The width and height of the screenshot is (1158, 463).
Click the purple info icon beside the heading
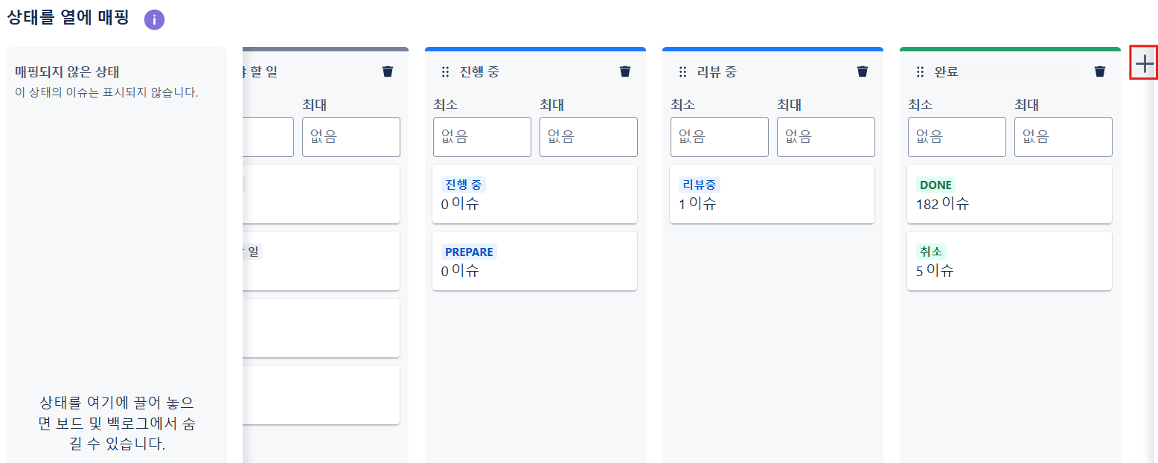(154, 20)
